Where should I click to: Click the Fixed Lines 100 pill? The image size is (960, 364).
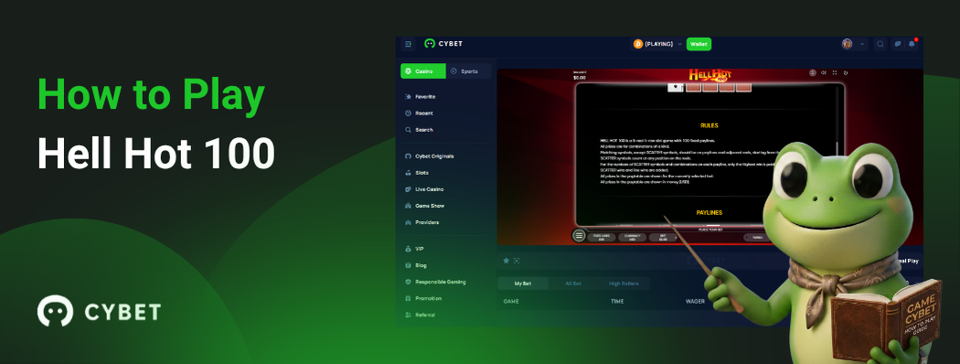[x=602, y=237]
